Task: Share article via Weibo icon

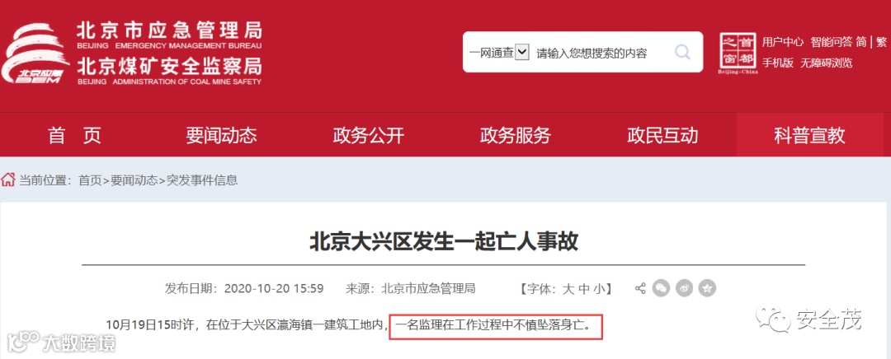Action: (x=684, y=288)
